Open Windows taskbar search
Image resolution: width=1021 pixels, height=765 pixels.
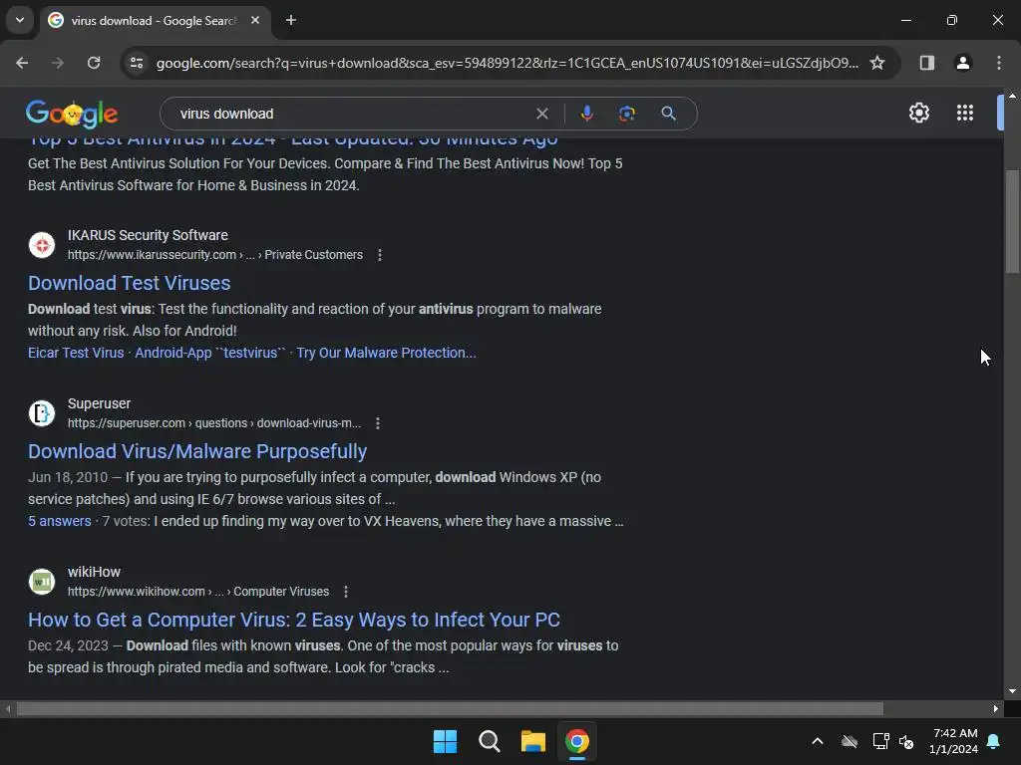click(489, 741)
